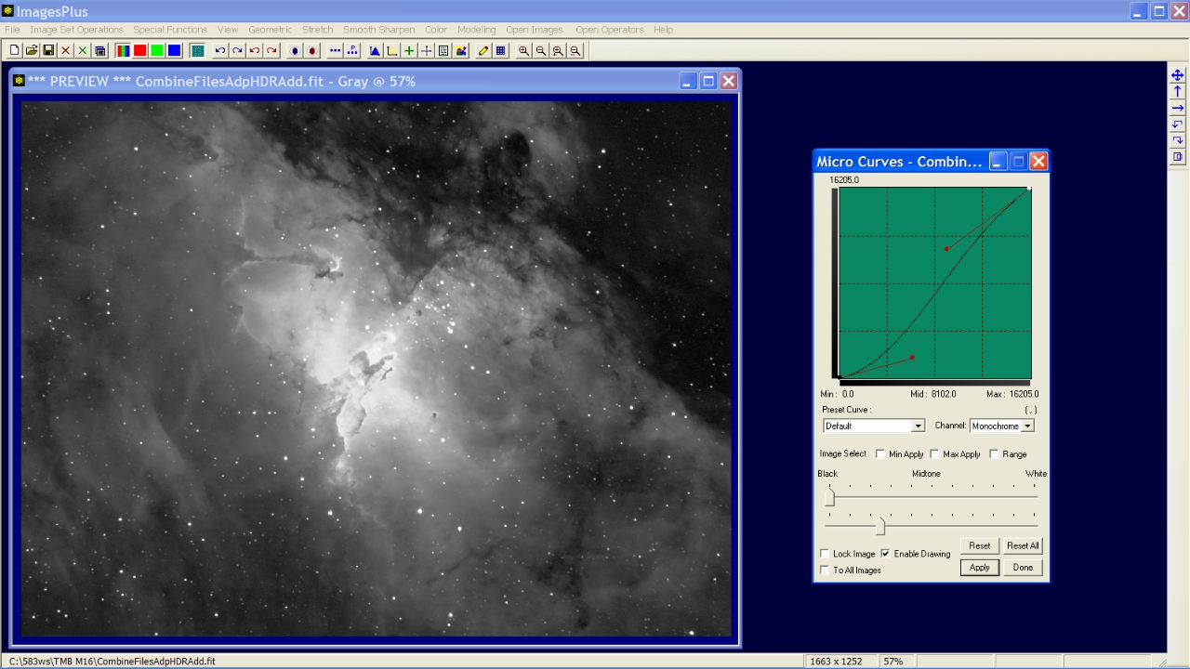
Task: Click the blue grid toolbar icon
Action: coord(501,51)
